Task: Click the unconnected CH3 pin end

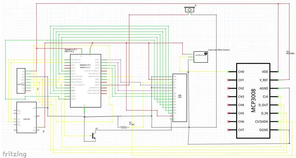Action: pos(228,97)
